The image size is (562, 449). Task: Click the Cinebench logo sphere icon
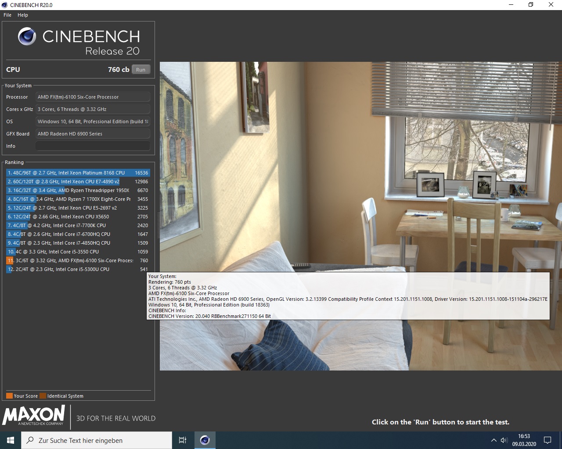[x=27, y=36]
